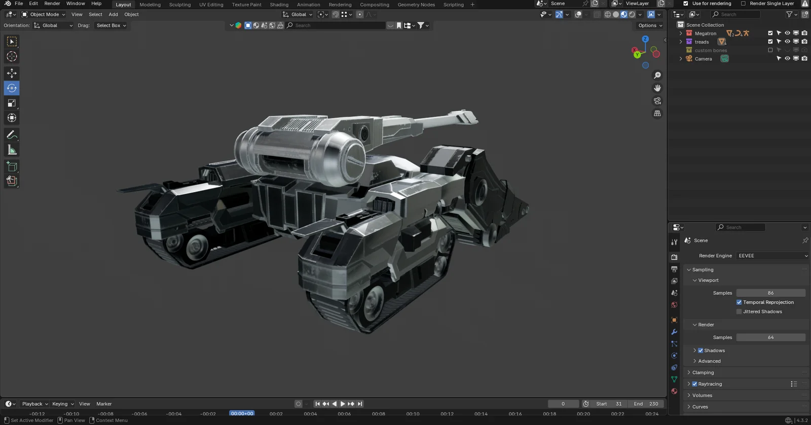This screenshot has width=811, height=425.
Task: Open the Drag Select Box dropdown
Action: pos(110,25)
